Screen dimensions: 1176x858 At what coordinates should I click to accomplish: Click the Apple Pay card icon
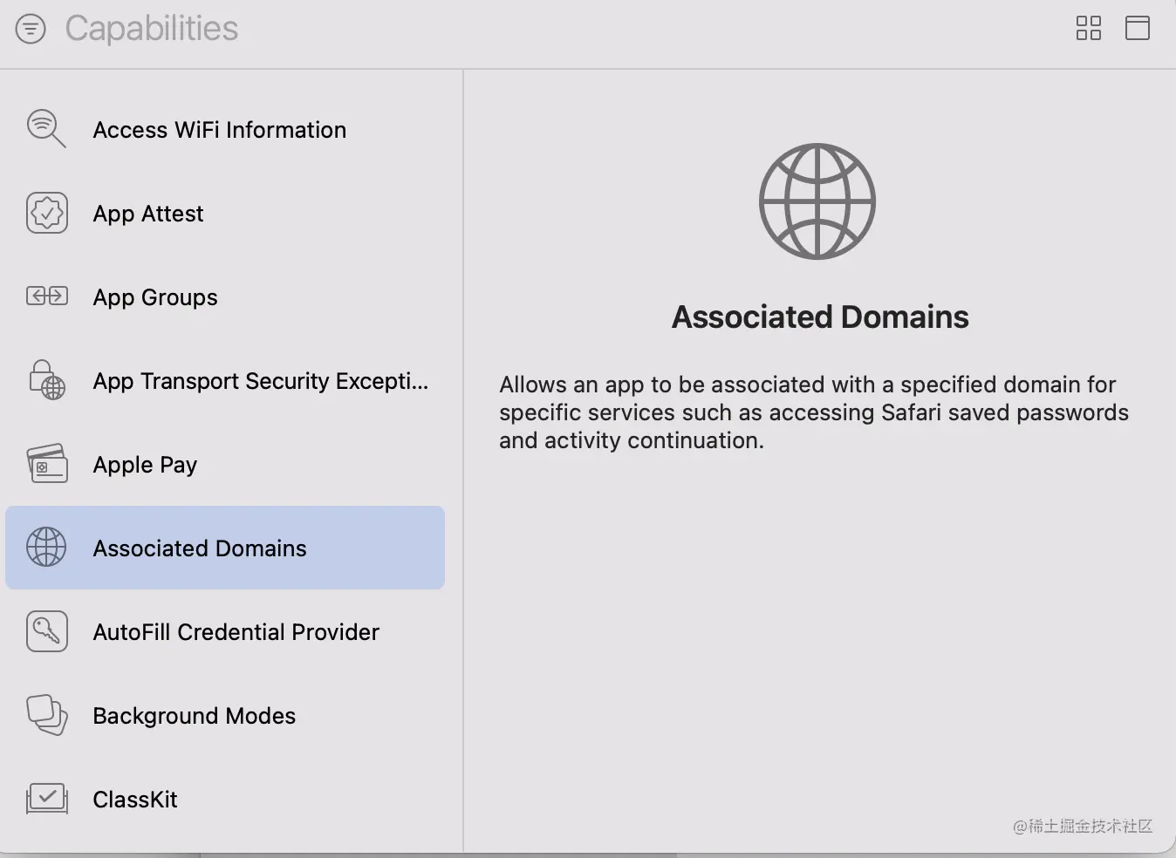point(47,464)
